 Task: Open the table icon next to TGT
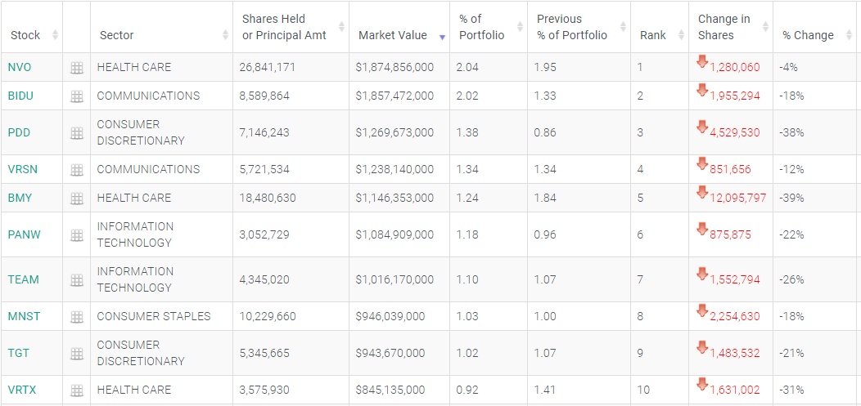[x=77, y=354]
